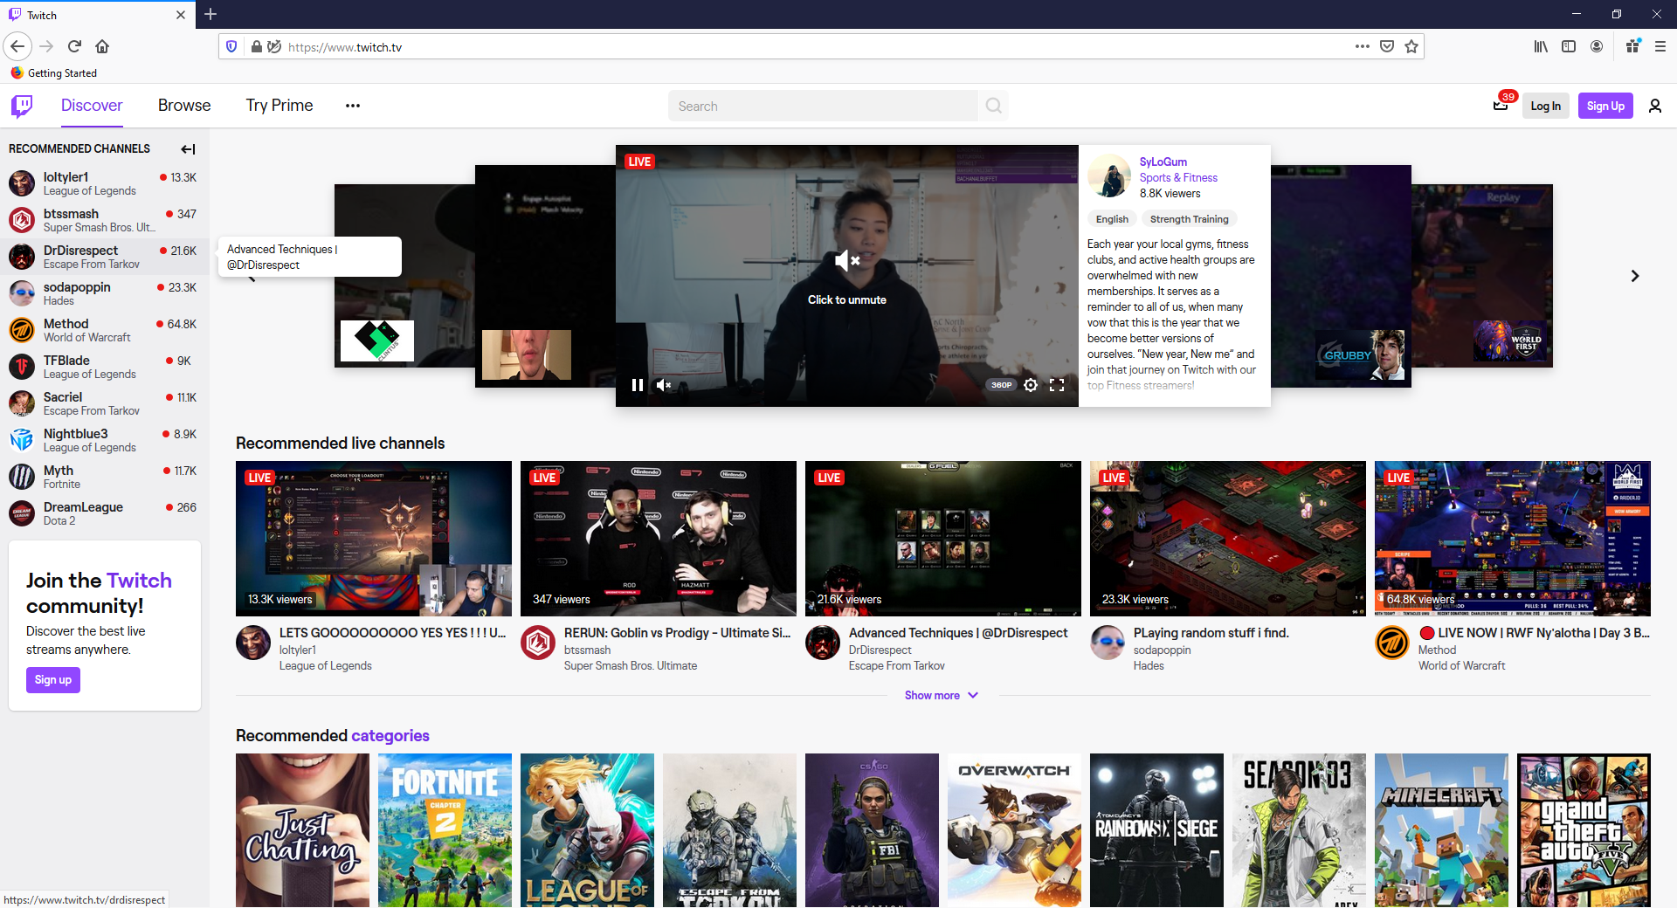This screenshot has height=908, width=1677.
Task: Open the user account profile icon
Action: [1654, 106]
